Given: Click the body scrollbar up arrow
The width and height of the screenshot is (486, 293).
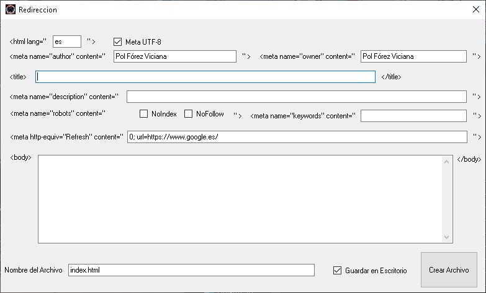Looking at the screenshot, I should pos(448,161).
